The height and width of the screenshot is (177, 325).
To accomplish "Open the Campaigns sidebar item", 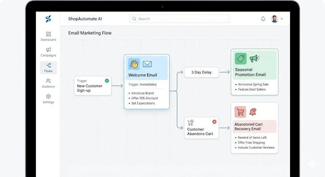I will 48,52.
